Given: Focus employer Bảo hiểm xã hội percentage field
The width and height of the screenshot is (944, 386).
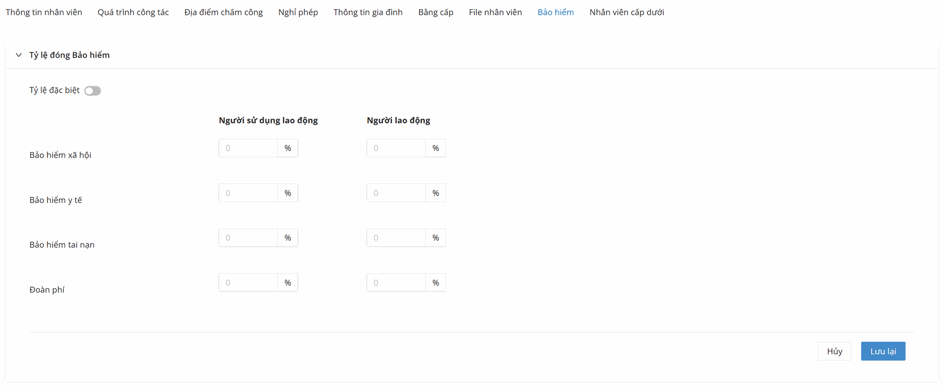Looking at the screenshot, I should point(248,148).
